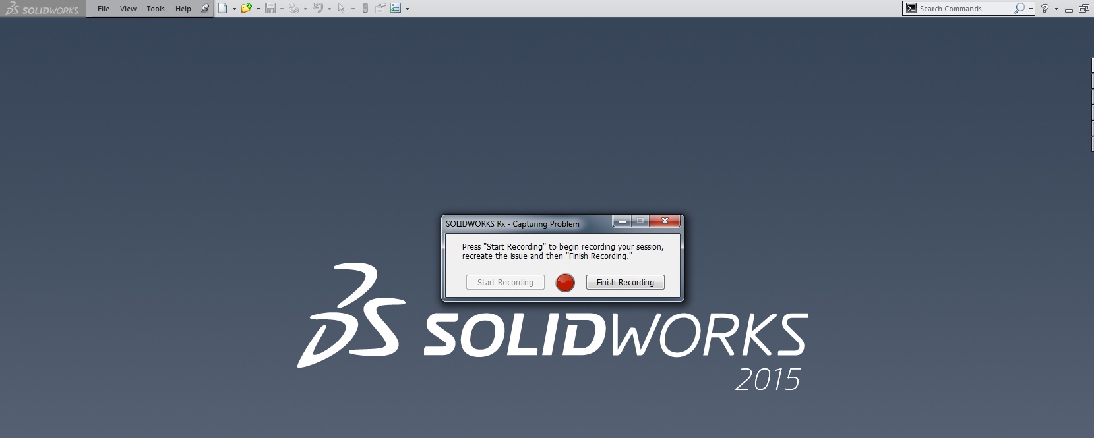Expand the New document dropdown arrow

pyautogui.click(x=234, y=9)
